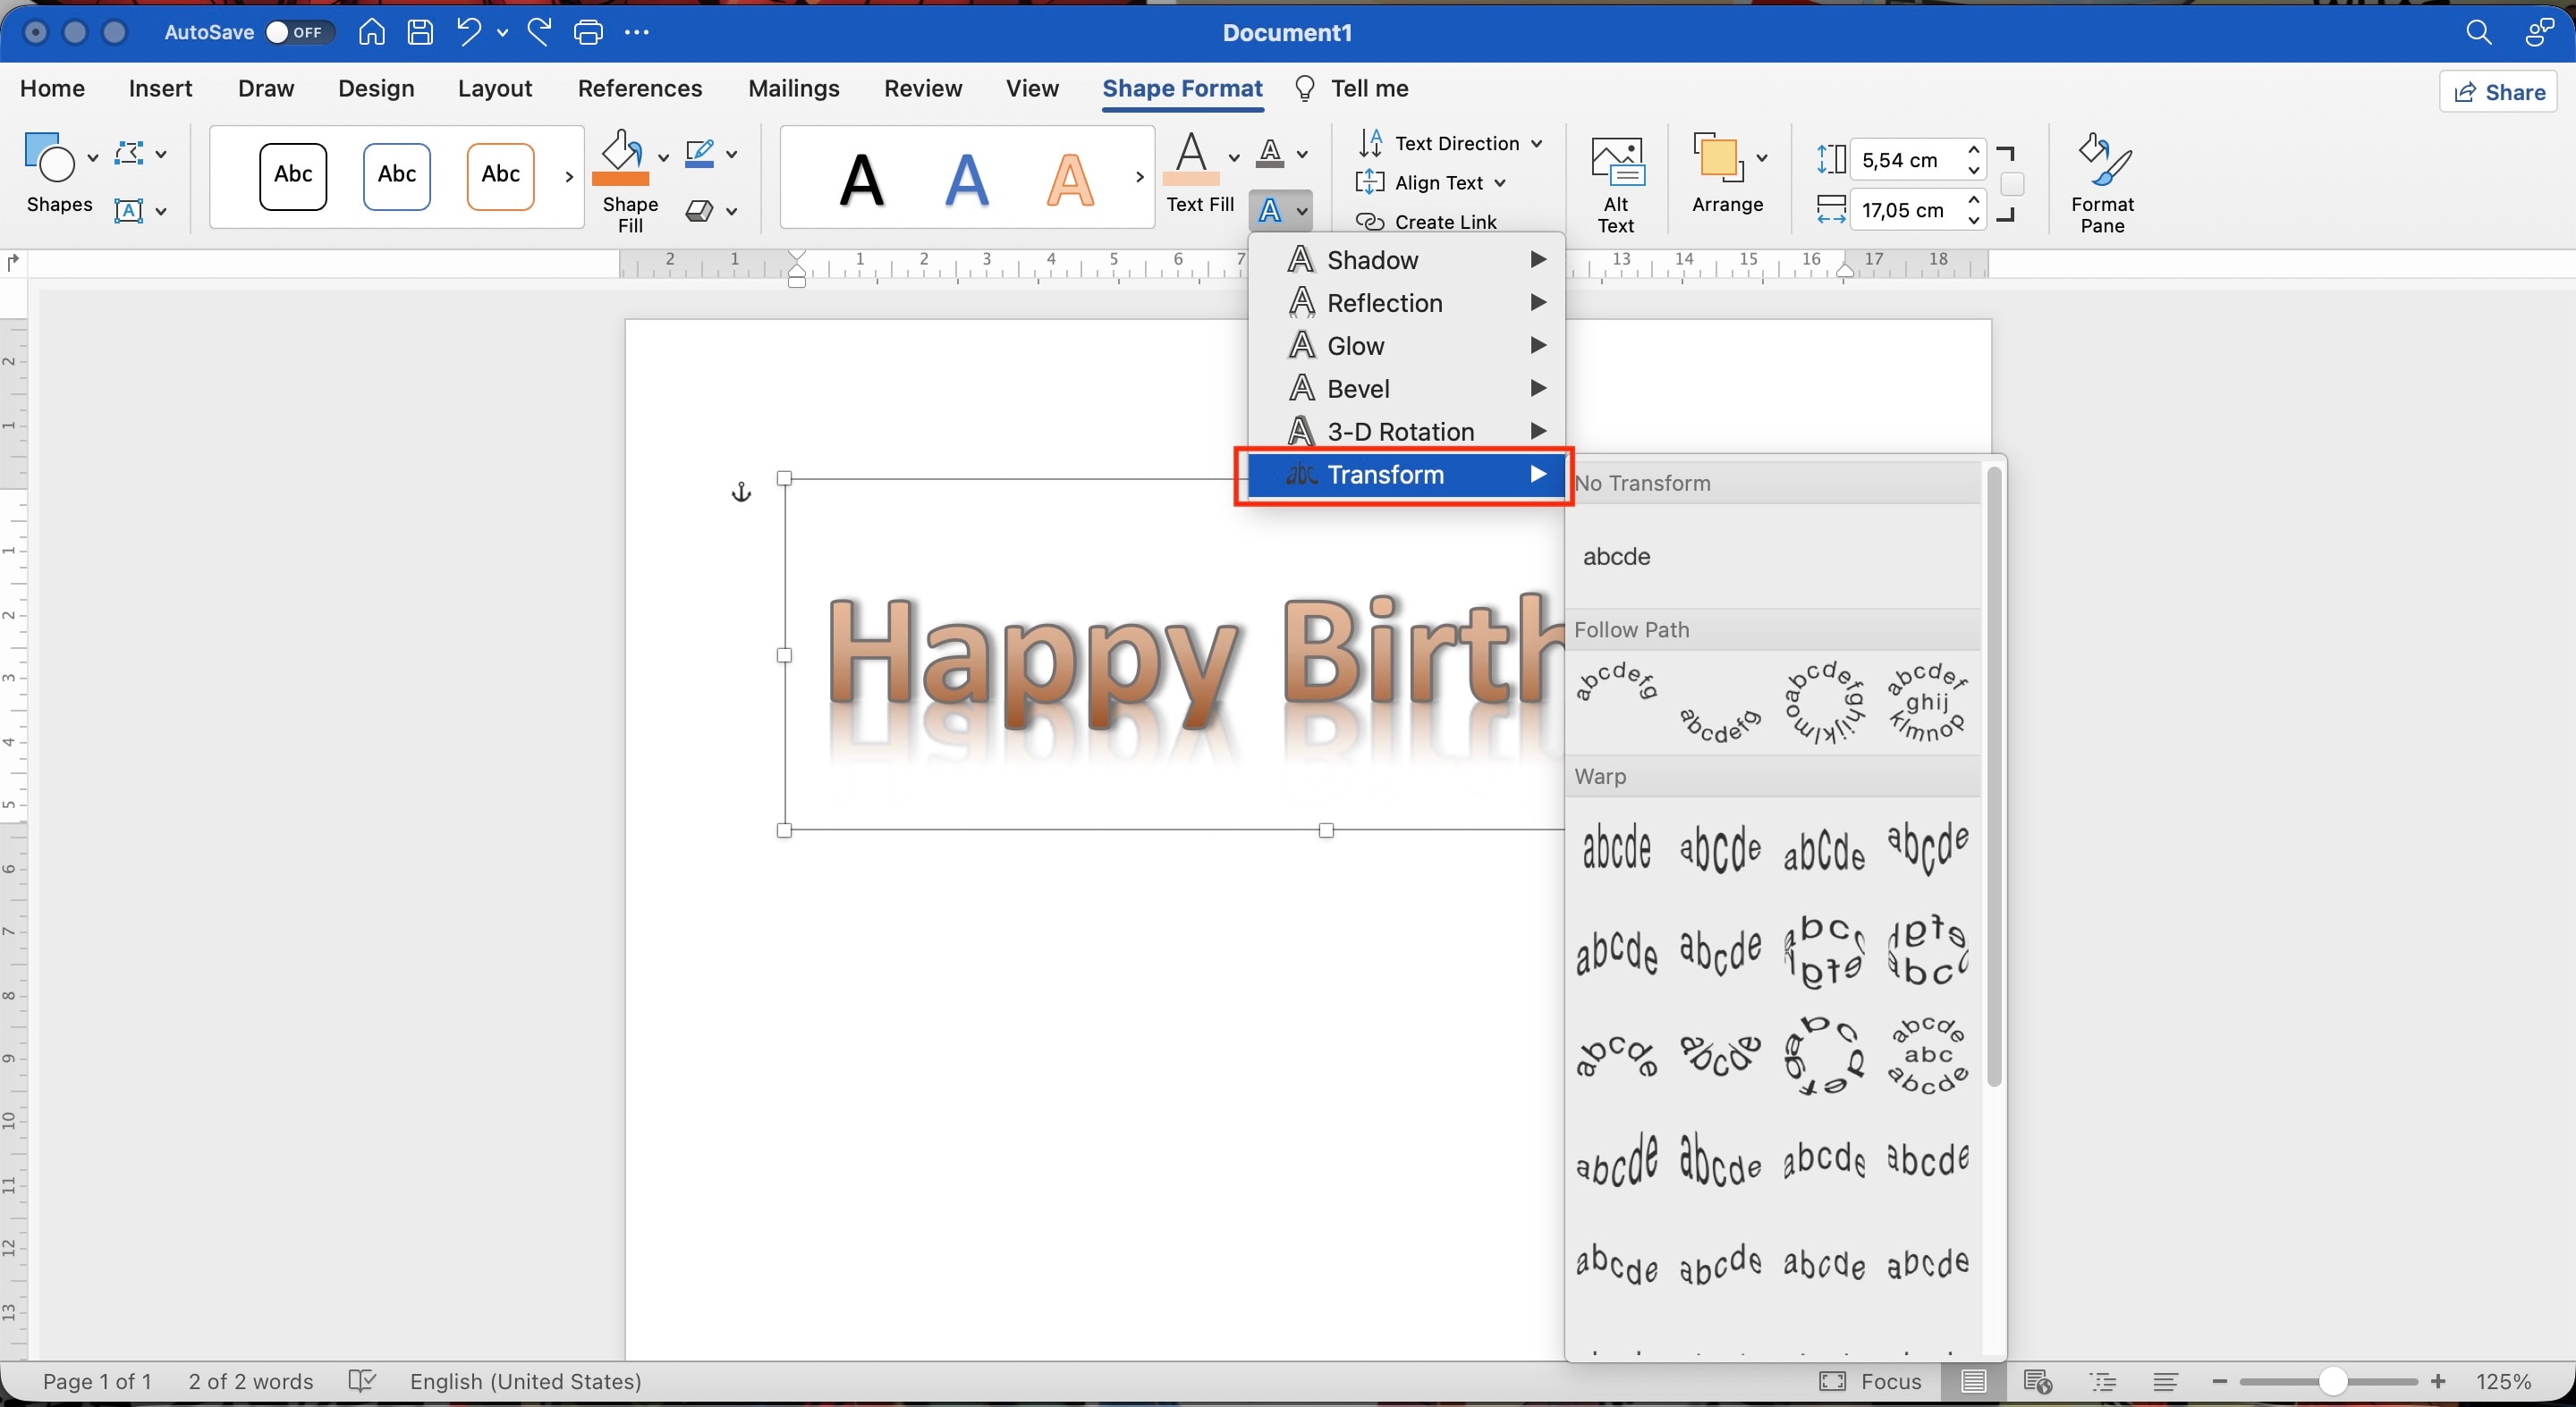This screenshot has height=1407, width=2576.
Task: Toggle the AutoSave switch
Action: (299, 32)
